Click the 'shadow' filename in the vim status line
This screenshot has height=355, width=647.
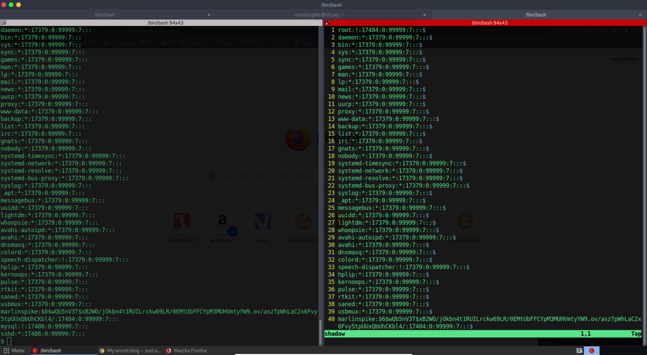(x=335, y=334)
